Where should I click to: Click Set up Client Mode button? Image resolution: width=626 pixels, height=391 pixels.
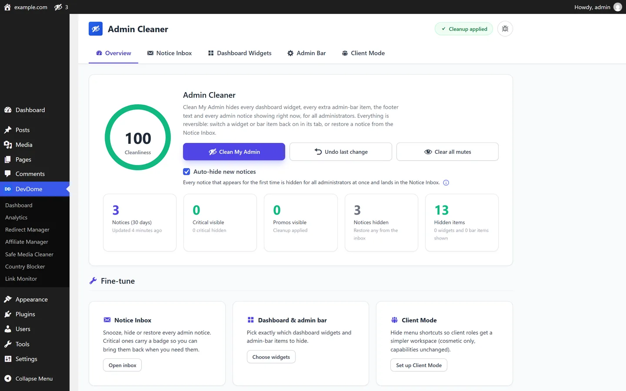(x=419, y=365)
